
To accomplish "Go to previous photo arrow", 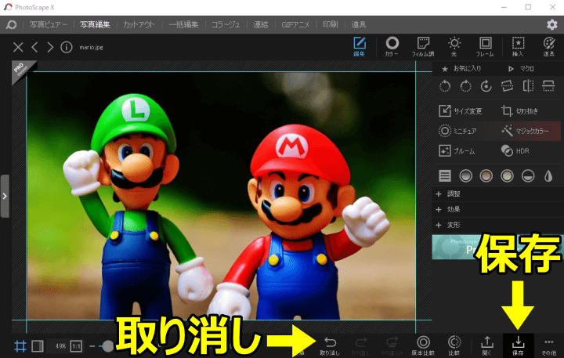I will (x=34, y=47).
